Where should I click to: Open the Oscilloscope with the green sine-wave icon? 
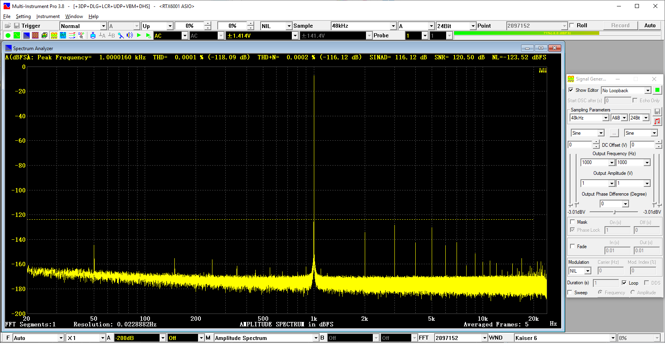[17, 36]
